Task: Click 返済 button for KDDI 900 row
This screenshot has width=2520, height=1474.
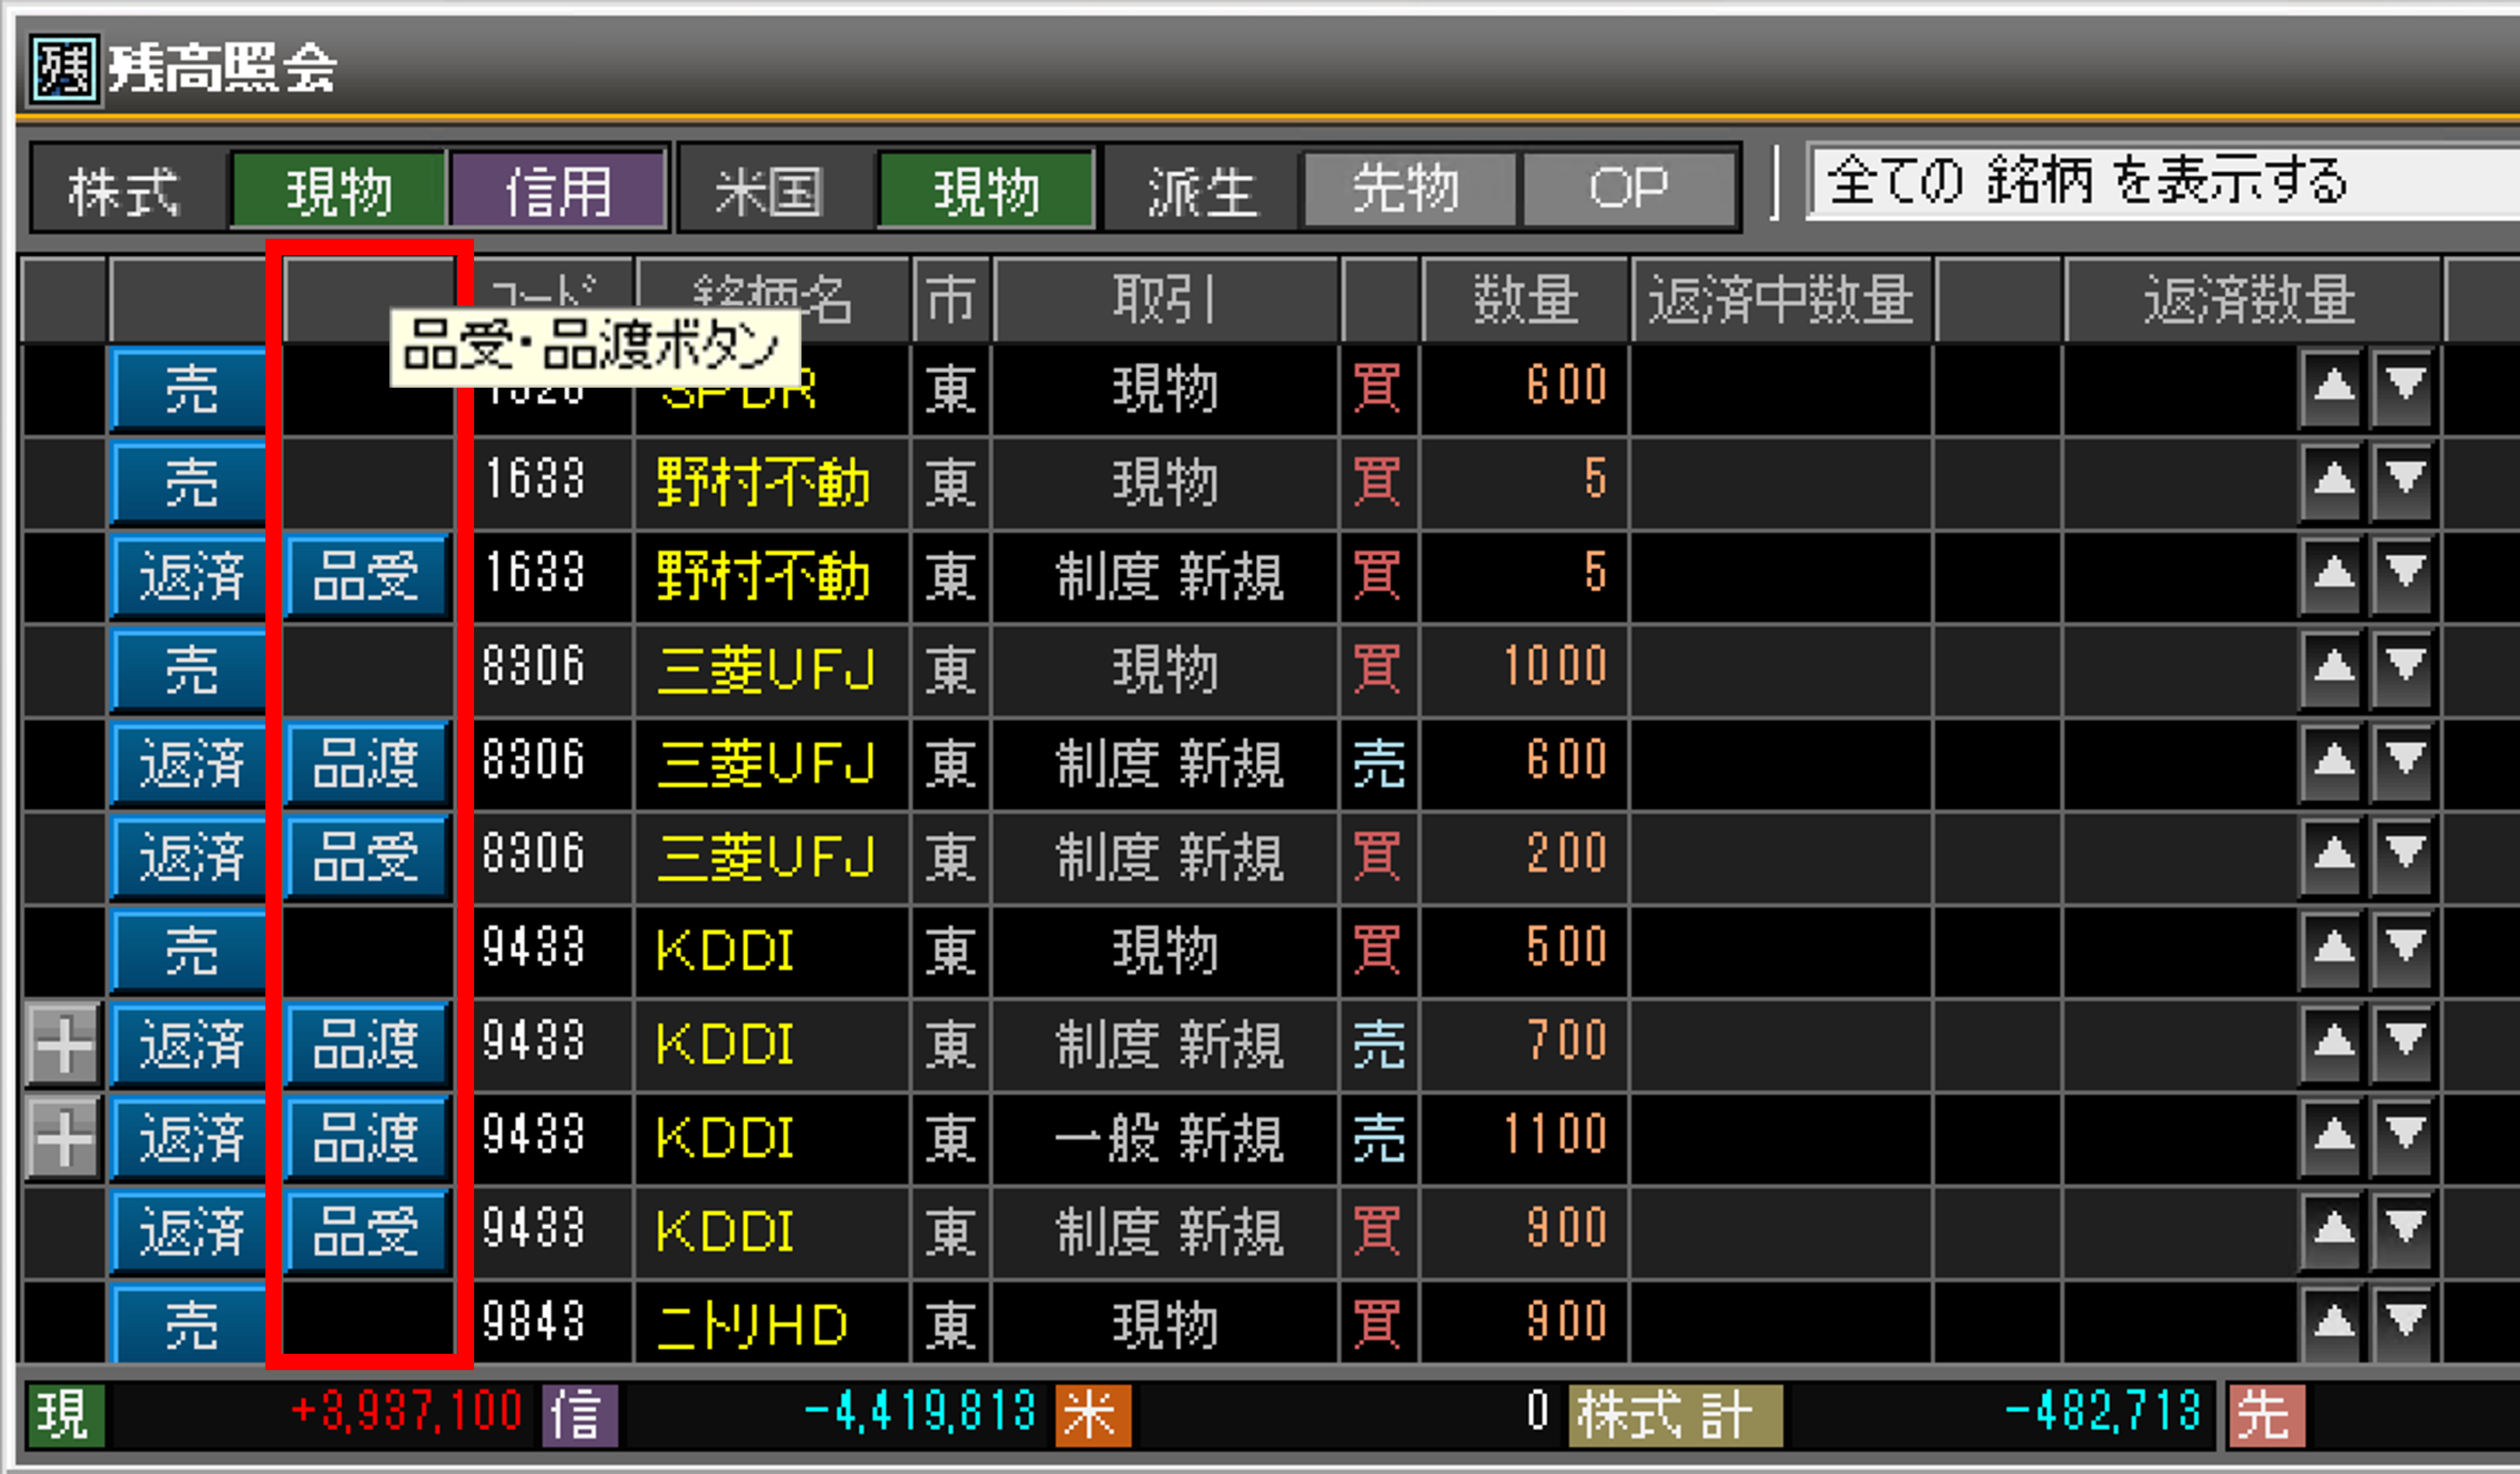Action: [x=189, y=1231]
